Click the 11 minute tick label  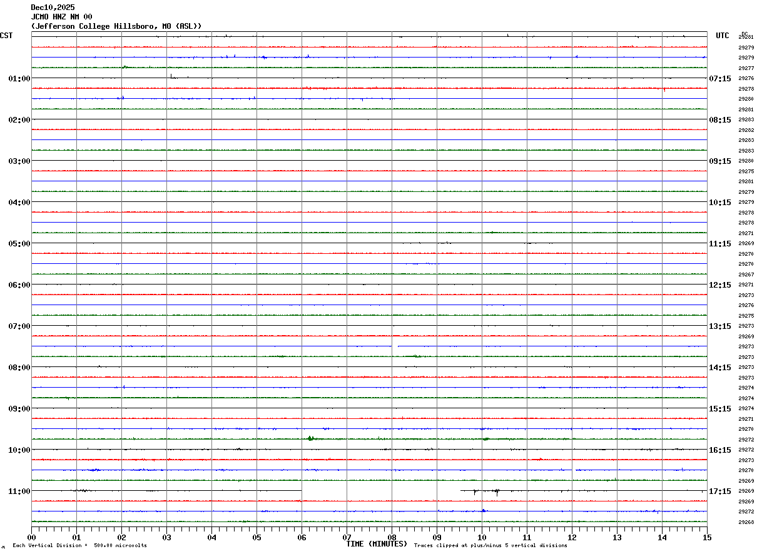coord(527,537)
